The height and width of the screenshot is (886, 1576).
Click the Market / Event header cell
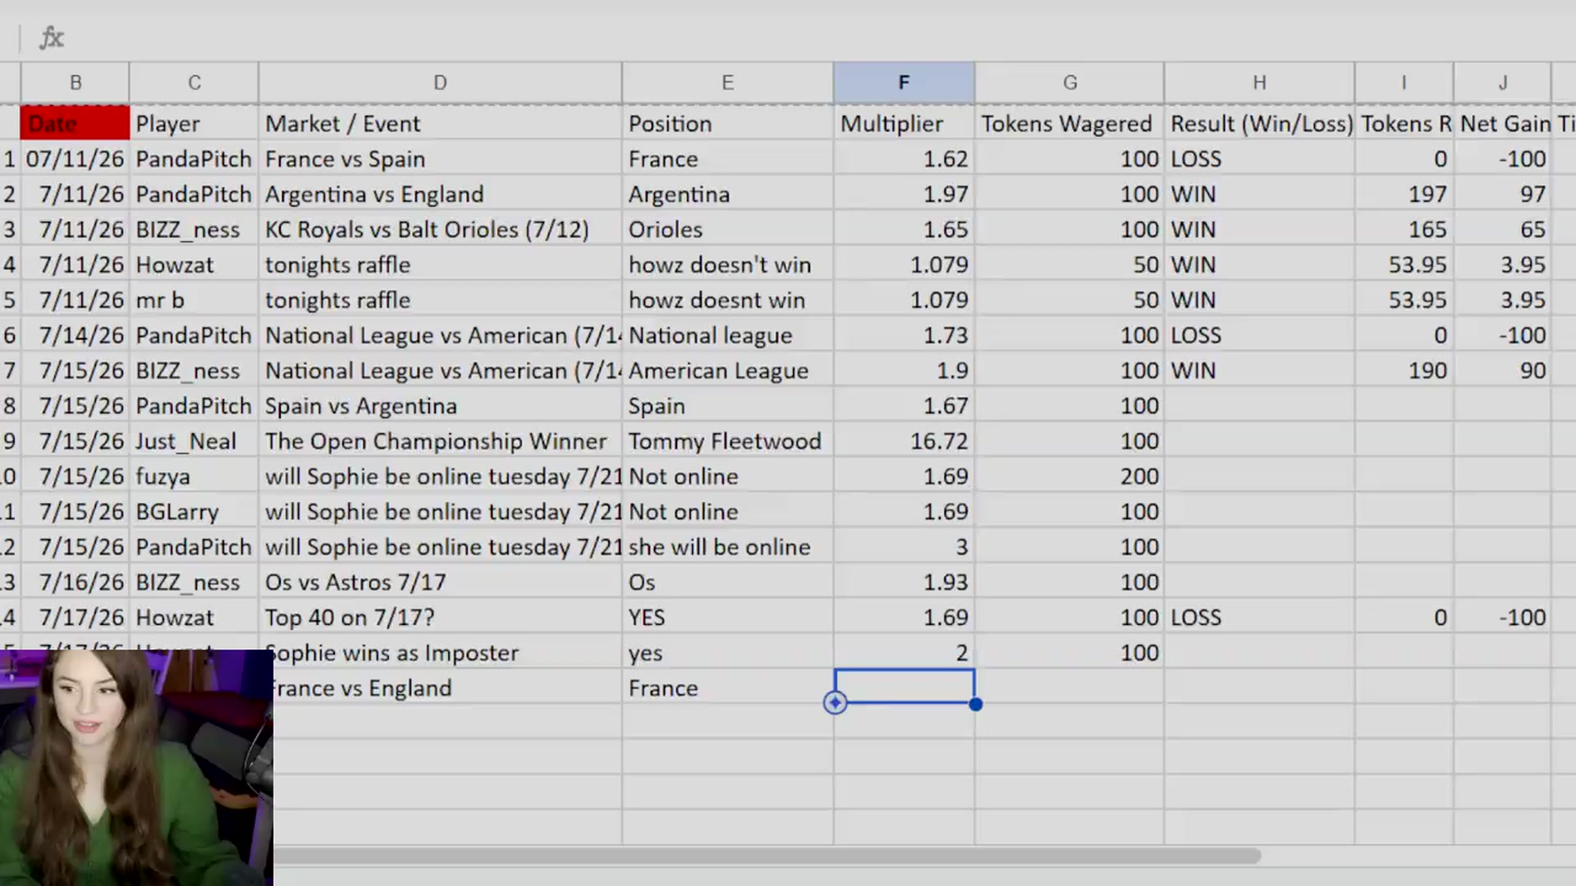point(440,123)
